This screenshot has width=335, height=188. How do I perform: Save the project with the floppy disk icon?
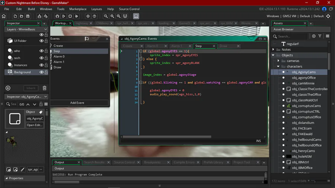(28, 16)
